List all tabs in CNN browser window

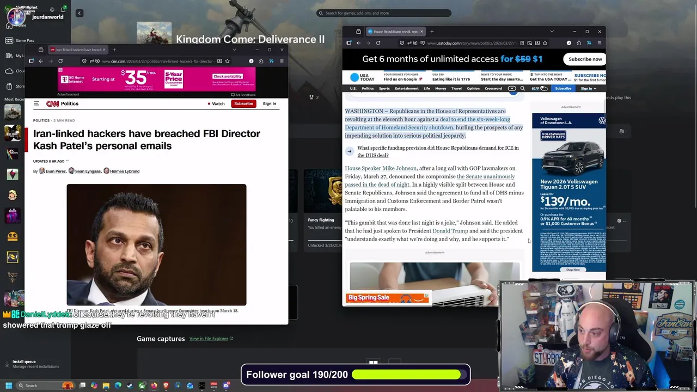point(234,50)
